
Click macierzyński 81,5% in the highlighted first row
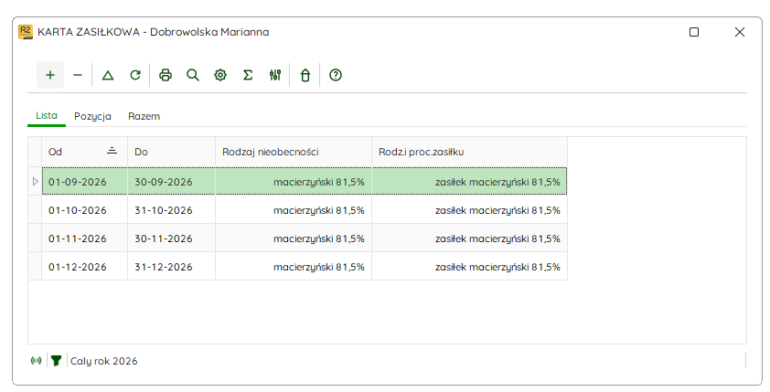click(x=294, y=182)
